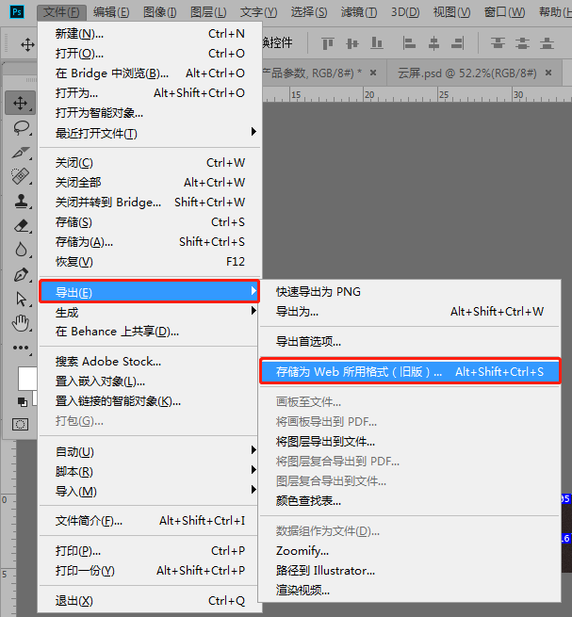Select the Move tool in the toolbox
This screenshot has height=617, width=572.
[x=20, y=103]
